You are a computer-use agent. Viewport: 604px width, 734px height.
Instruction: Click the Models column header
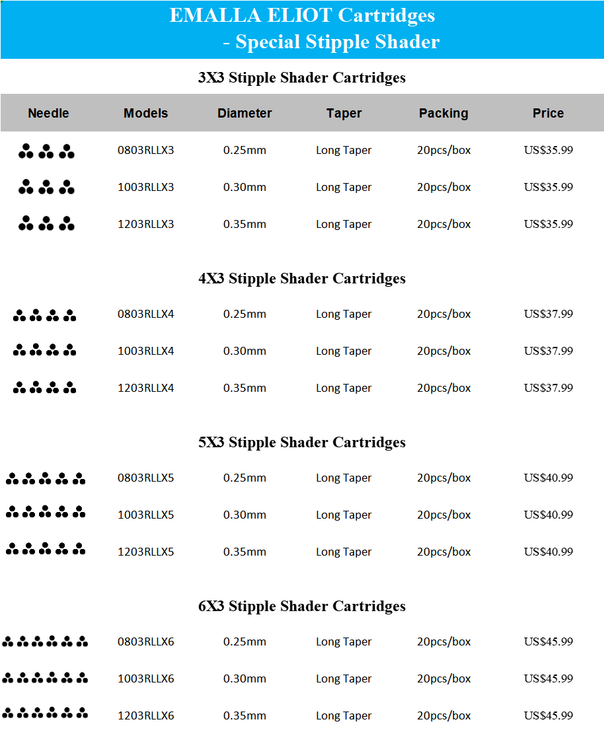145,113
